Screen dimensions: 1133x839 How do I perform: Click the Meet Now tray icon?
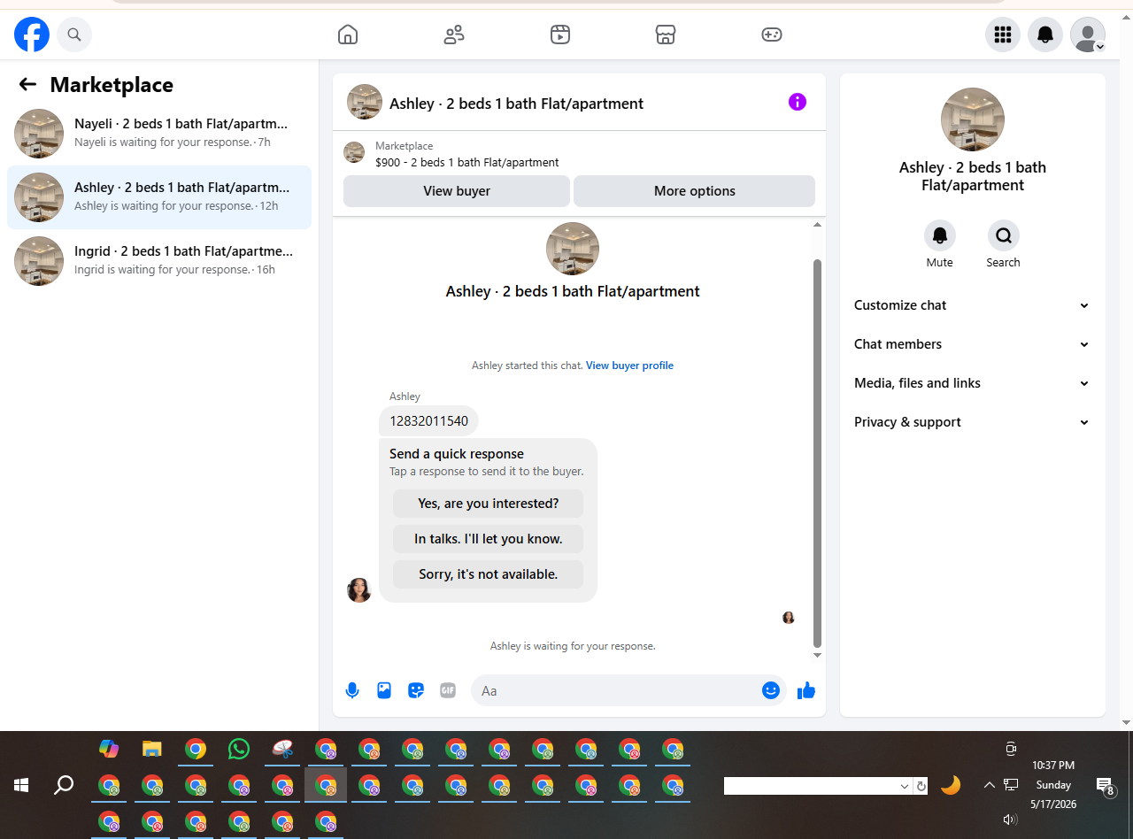tap(1011, 749)
